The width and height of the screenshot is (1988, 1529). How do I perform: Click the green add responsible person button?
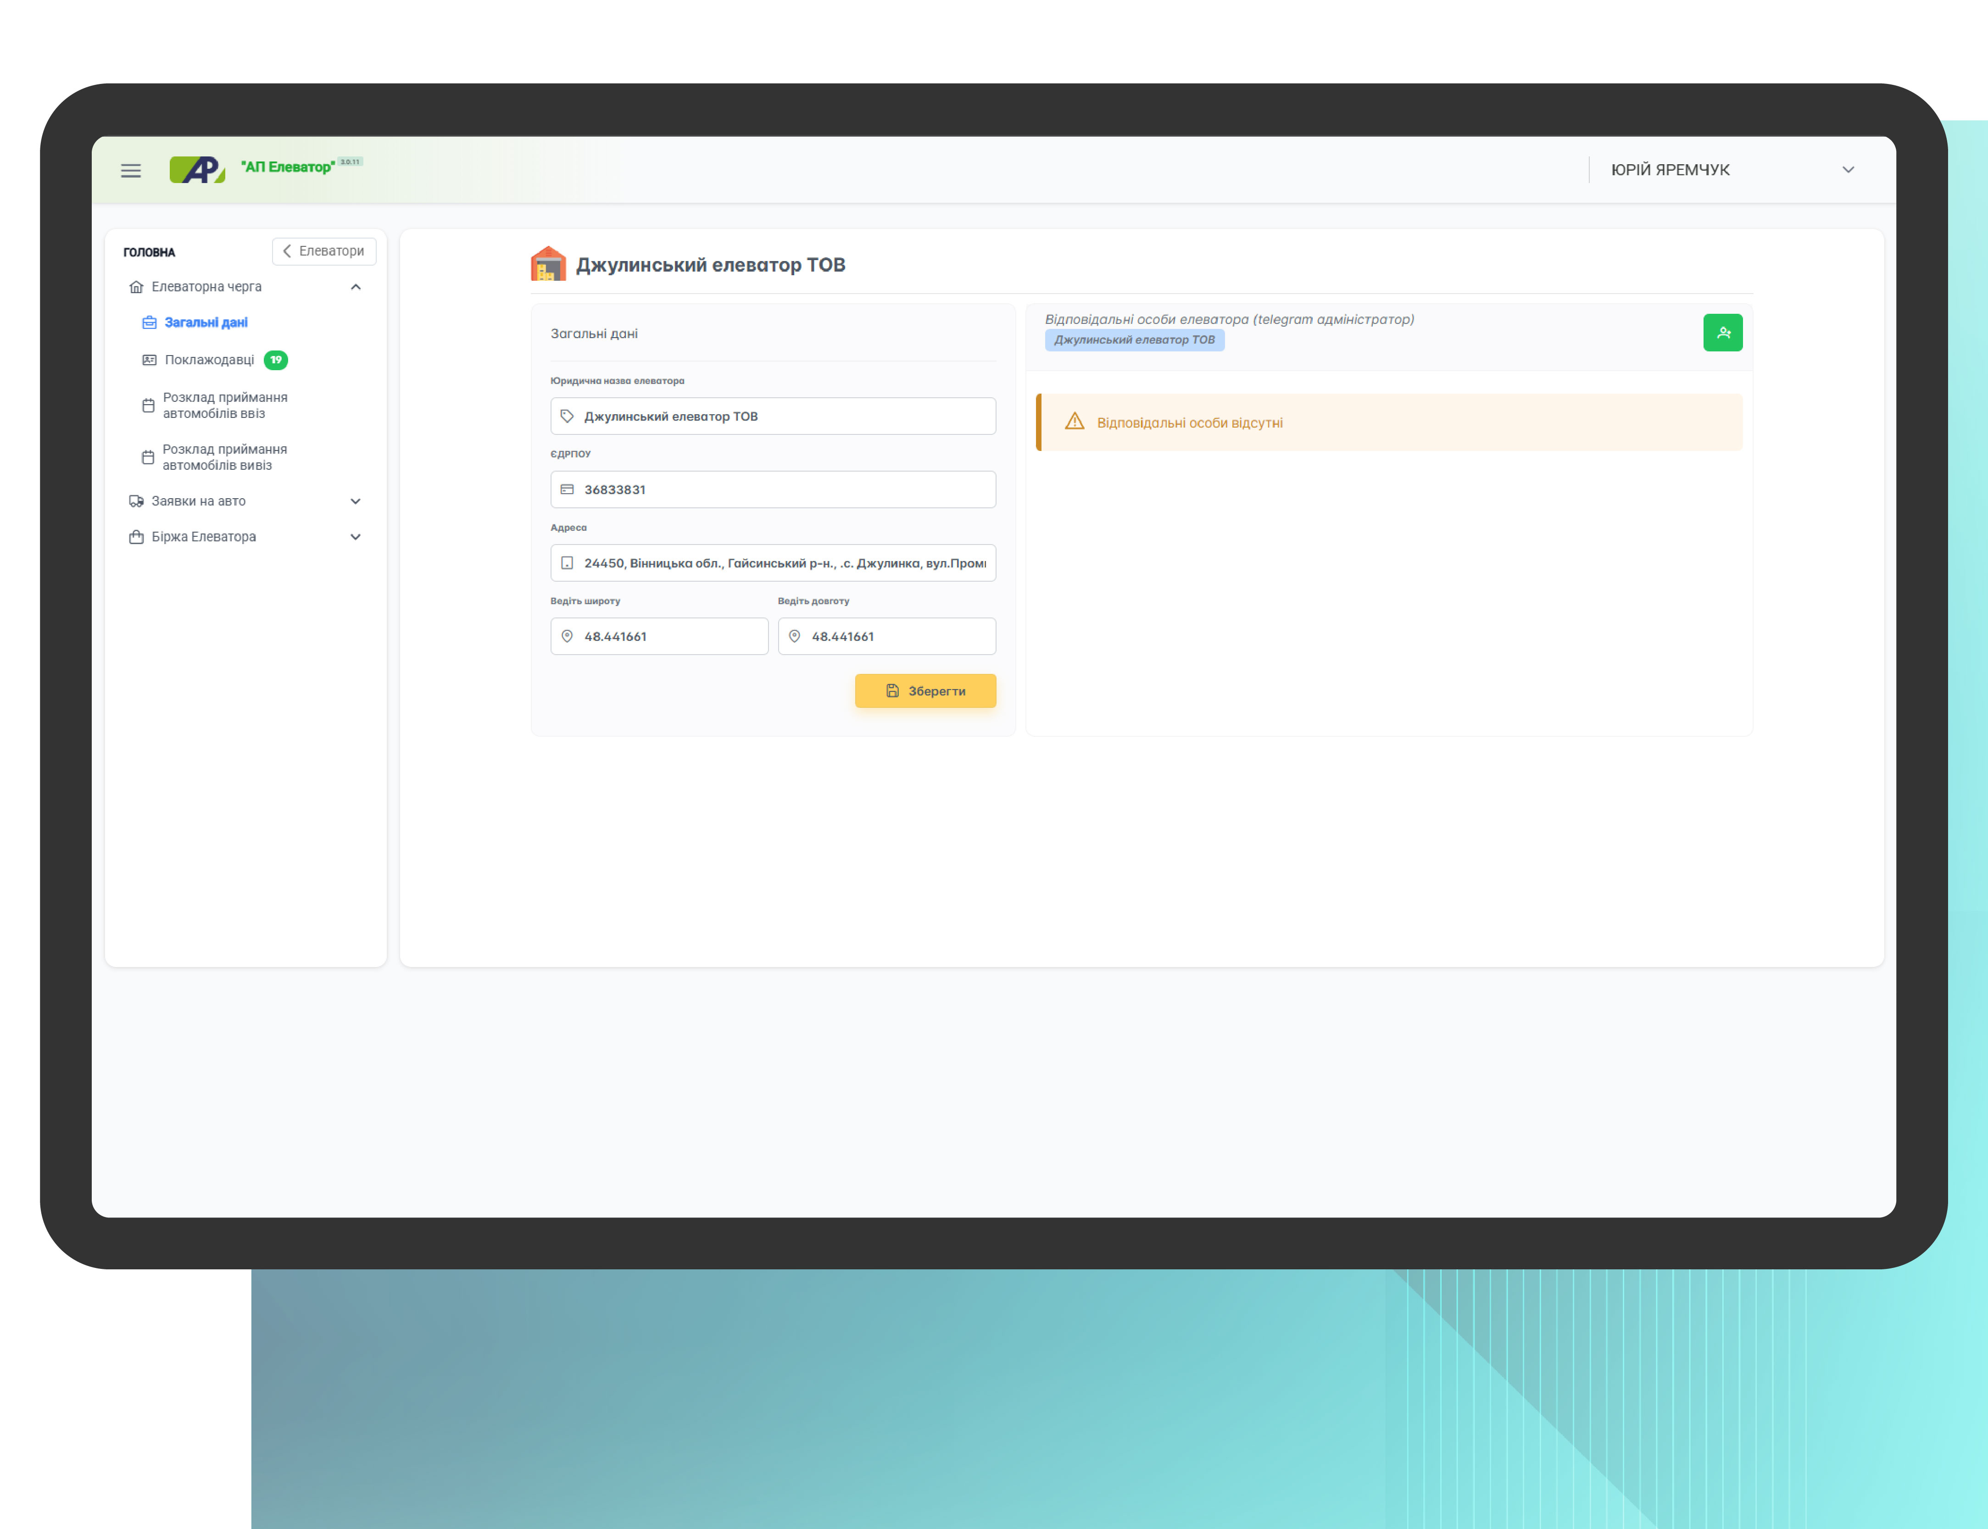[x=1722, y=333]
